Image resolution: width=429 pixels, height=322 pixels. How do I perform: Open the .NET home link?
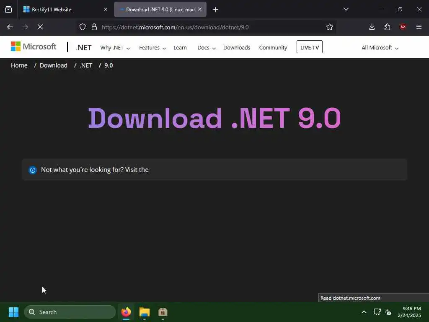84,48
